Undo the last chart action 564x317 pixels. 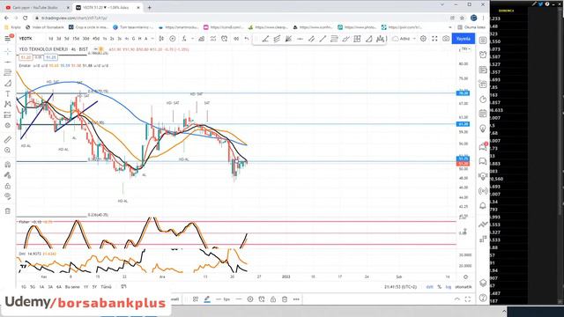(247, 39)
